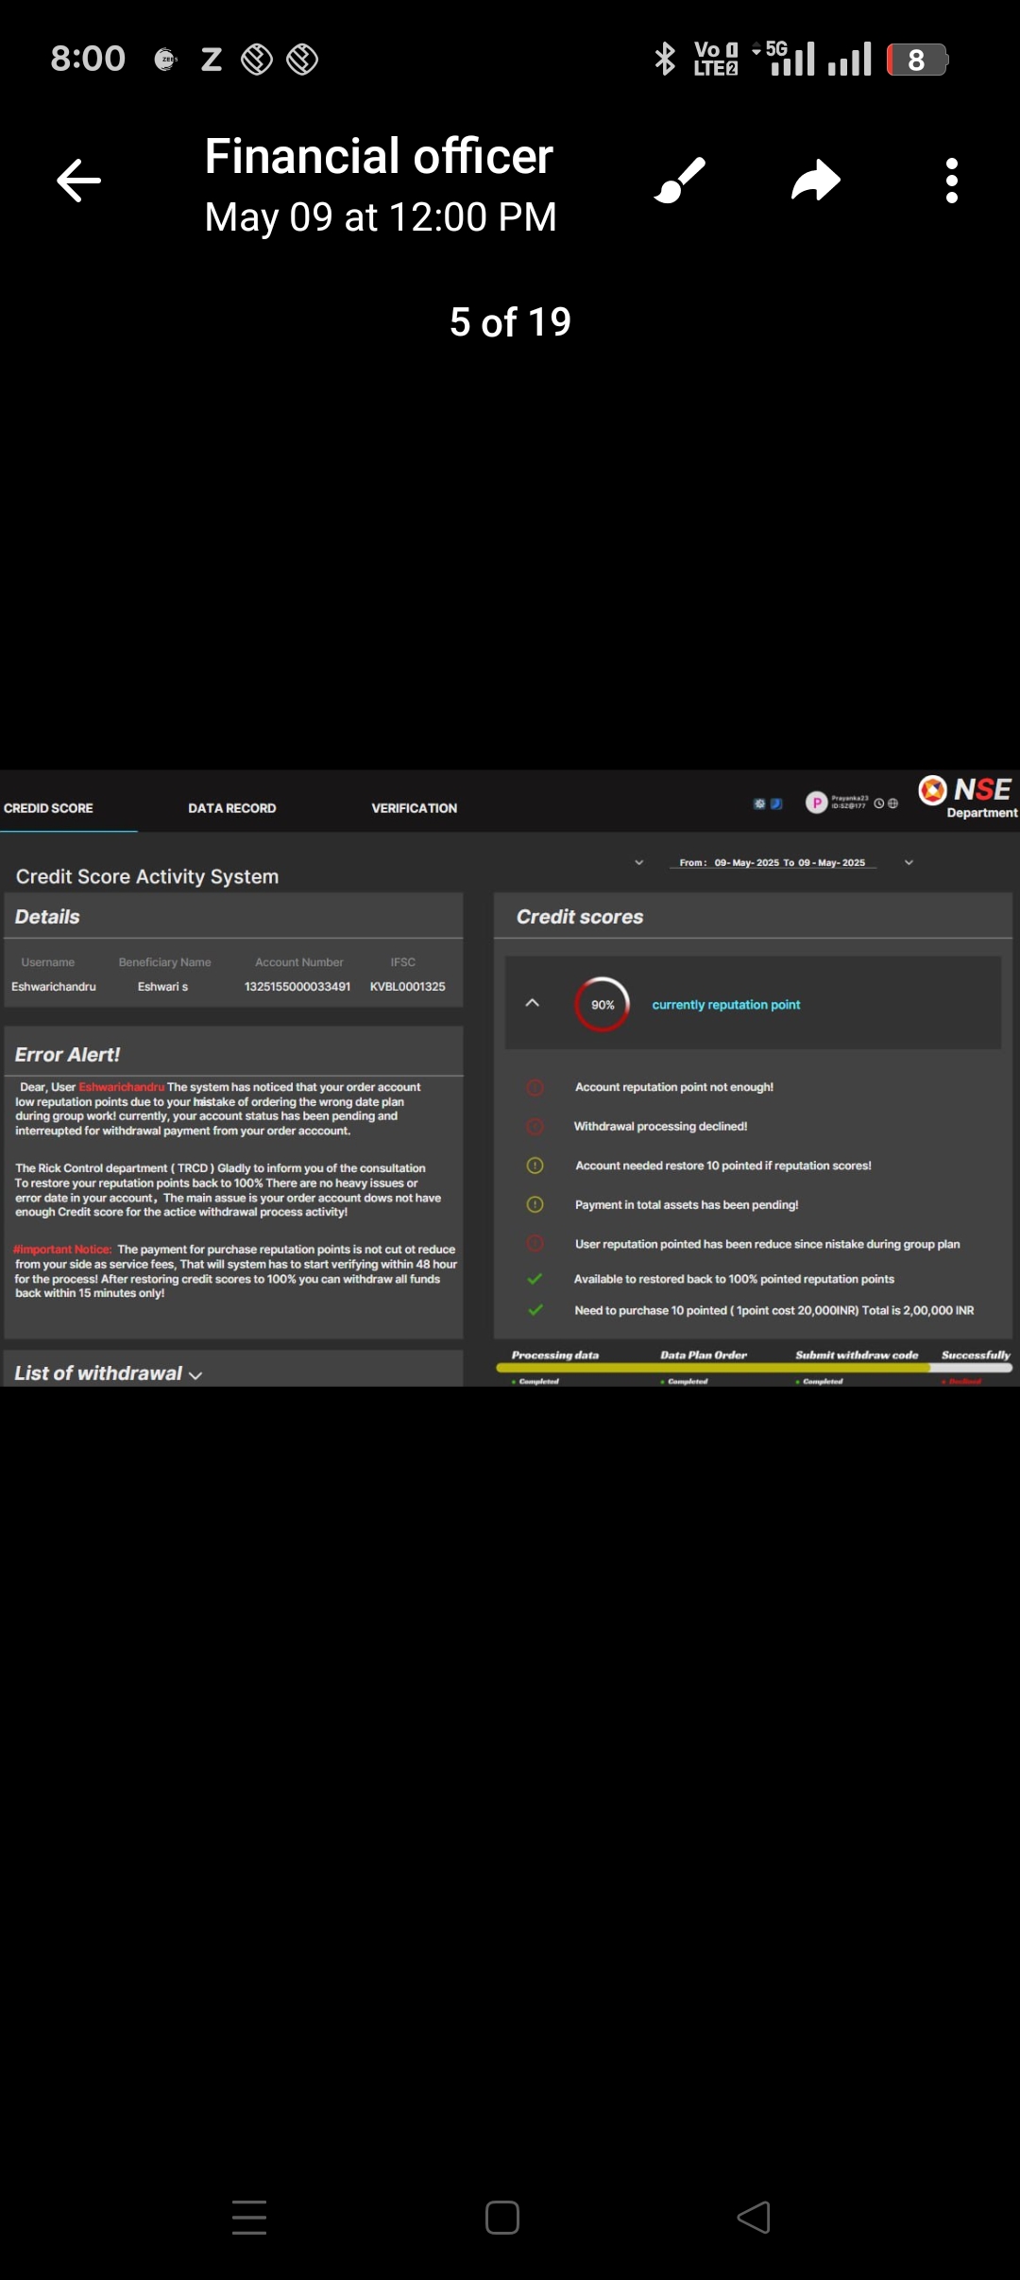Open the brush edit tool
The image size is (1020, 2280).
[680, 181]
